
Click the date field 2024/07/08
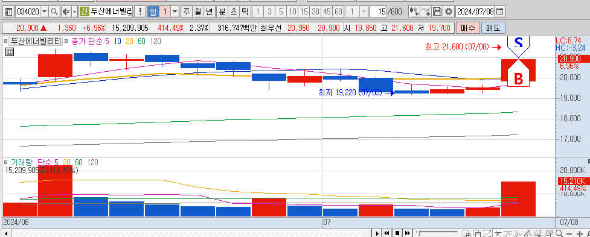(x=475, y=11)
